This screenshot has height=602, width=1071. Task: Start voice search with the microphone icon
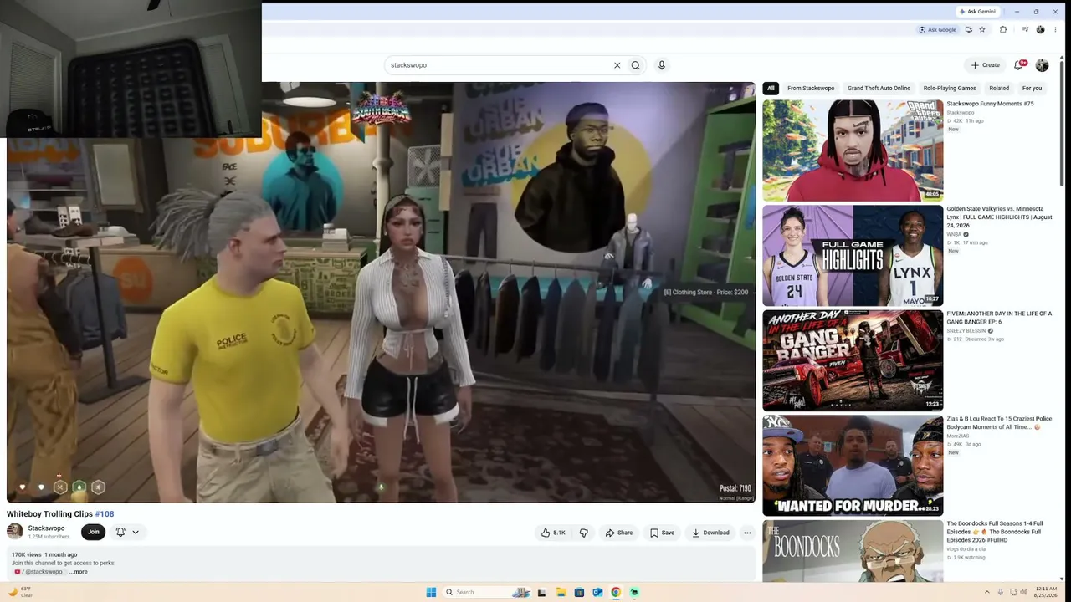(x=662, y=65)
